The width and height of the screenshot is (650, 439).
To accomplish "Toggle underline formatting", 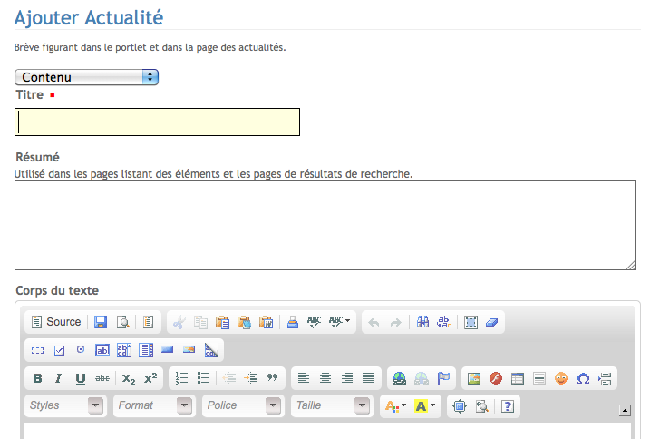I will point(81,378).
